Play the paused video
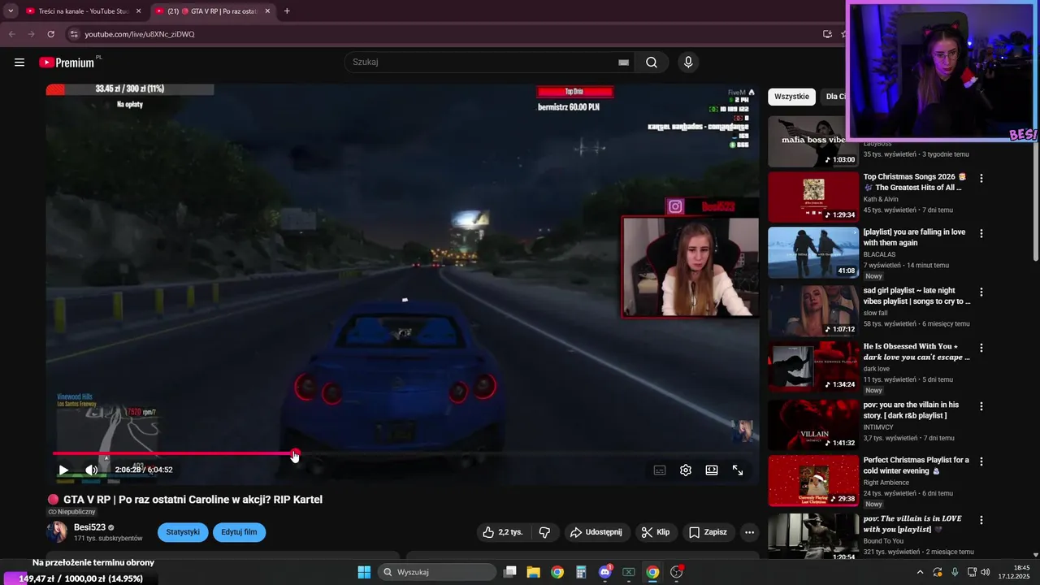Viewport: 1040px width, 585px height. (63, 470)
